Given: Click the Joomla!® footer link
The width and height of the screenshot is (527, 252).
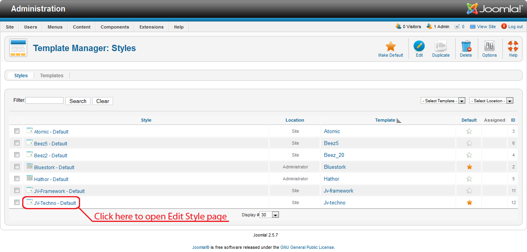Looking at the screenshot, I should pyautogui.click(x=201, y=247).
